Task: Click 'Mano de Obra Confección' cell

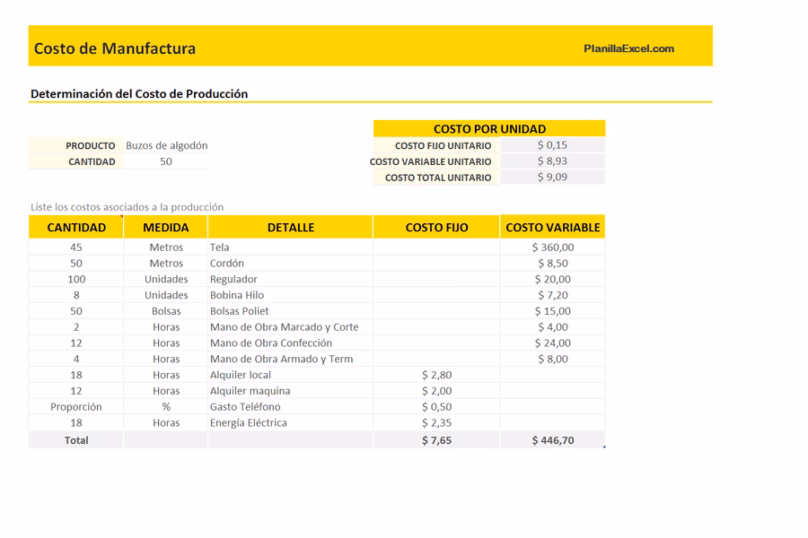Action: coord(291,343)
